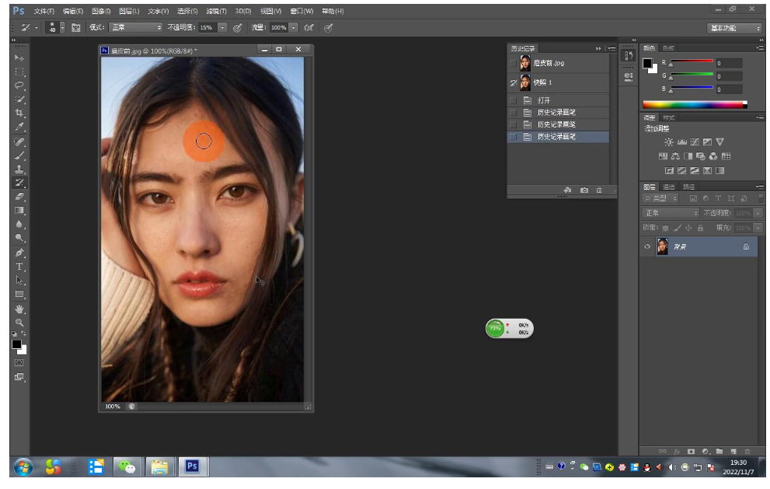The width and height of the screenshot is (770, 489).
Task: Switch to the 色板 tab
Action: tap(668, 48)
